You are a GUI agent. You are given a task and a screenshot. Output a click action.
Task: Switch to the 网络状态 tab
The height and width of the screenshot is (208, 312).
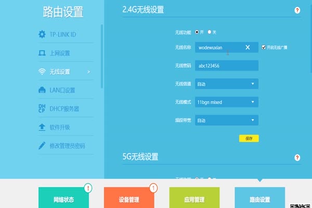pyautogui.click(x=63, y=198)
